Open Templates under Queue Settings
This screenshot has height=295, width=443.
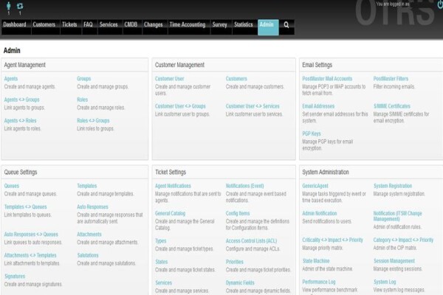coord(87,186)
